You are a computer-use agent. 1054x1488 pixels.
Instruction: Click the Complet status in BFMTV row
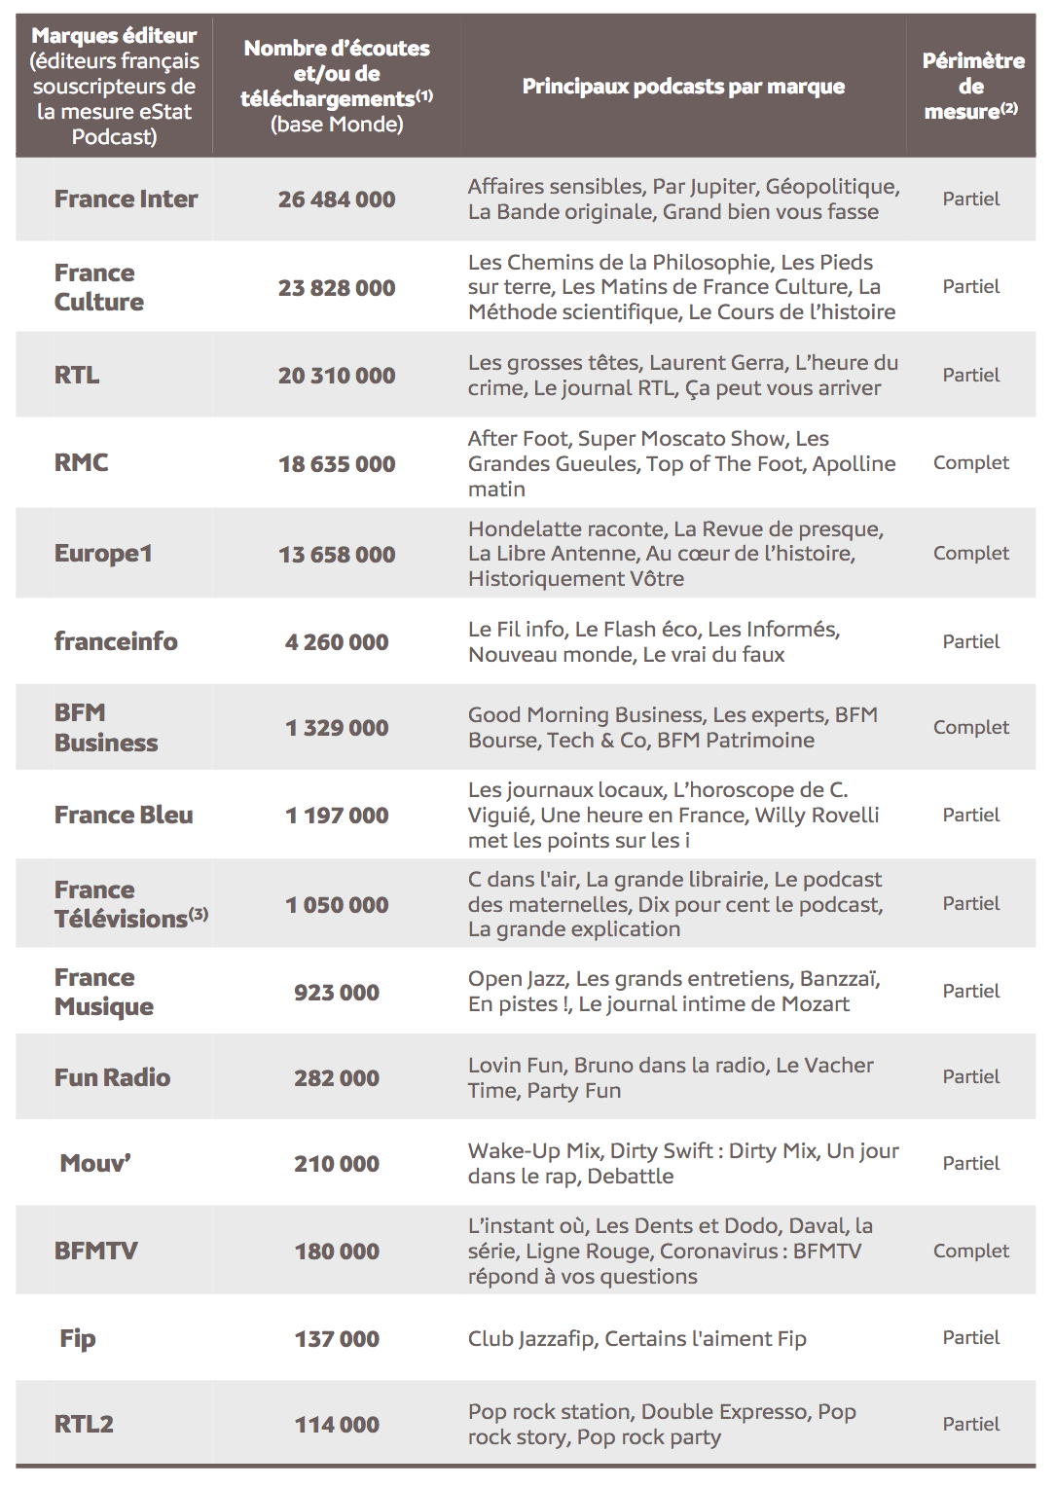click(970, 1252)
